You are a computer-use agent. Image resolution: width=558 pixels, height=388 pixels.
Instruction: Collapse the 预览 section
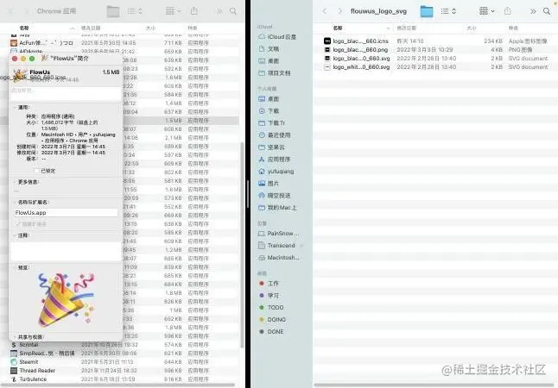(x=15, y=267)
